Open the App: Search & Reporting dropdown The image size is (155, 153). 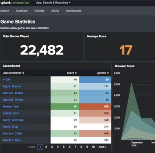tap(53, 3)
